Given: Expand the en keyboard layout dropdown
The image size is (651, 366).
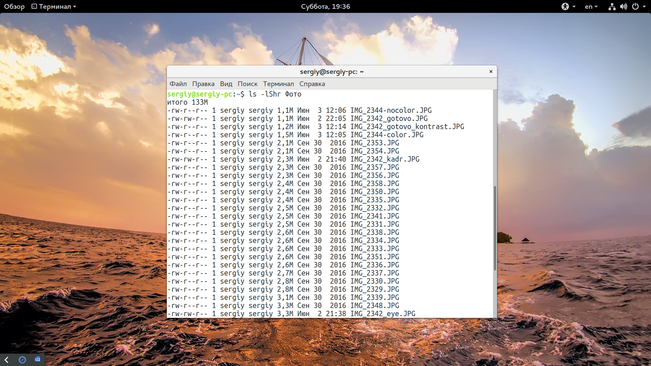Looking at the screenshot, I should [x=591, y=6].
